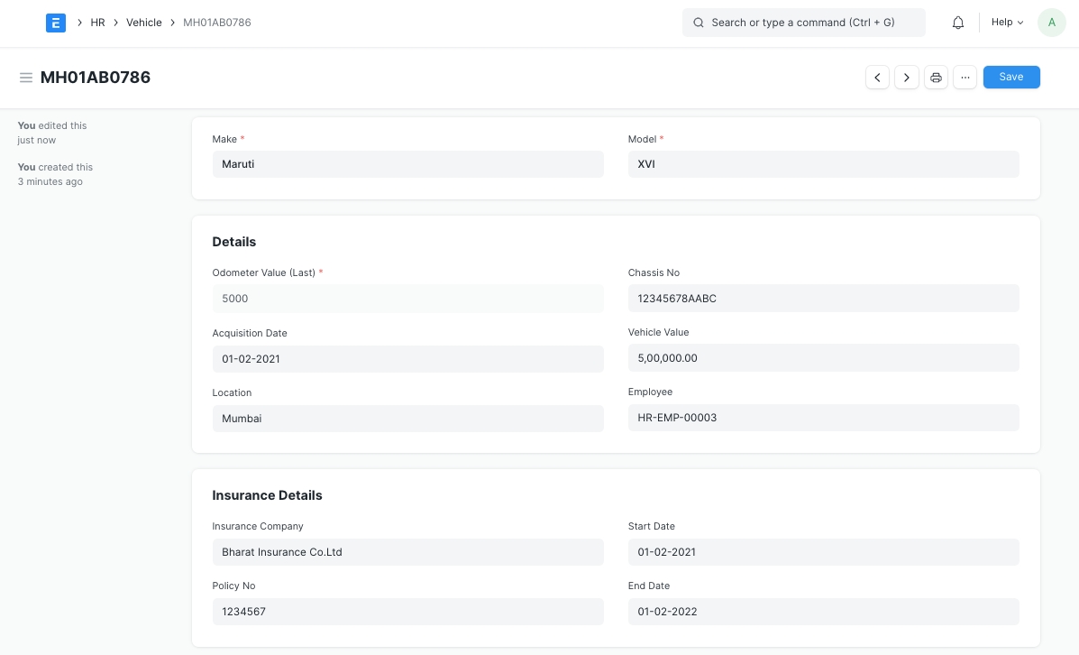1079x655 pixels.
Task: Open the Employee link field HR-EMP-00003
Action: point(823,418)
